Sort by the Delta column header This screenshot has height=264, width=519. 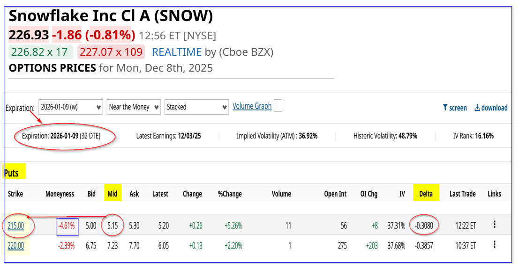[426, 194]
